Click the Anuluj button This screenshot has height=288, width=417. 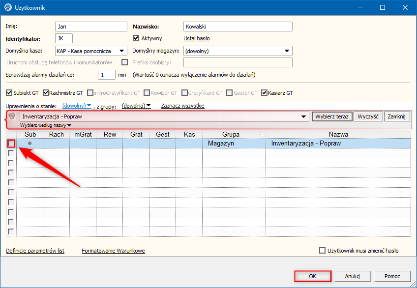click(x=353, y=276)
